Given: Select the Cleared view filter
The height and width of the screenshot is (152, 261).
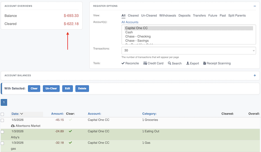Looking at the screenshot, I should (x=133, y=16).
